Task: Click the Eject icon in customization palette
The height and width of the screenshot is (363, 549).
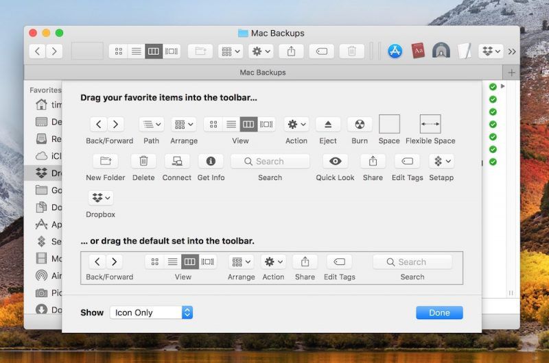Action: (328, 124)
